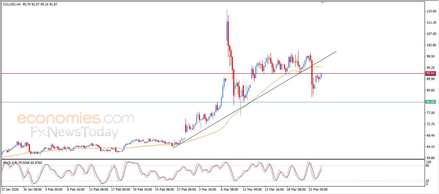Click the 17 Feb 00:00 time label
This screenshot has width=439, height=194.
[121, 189]
